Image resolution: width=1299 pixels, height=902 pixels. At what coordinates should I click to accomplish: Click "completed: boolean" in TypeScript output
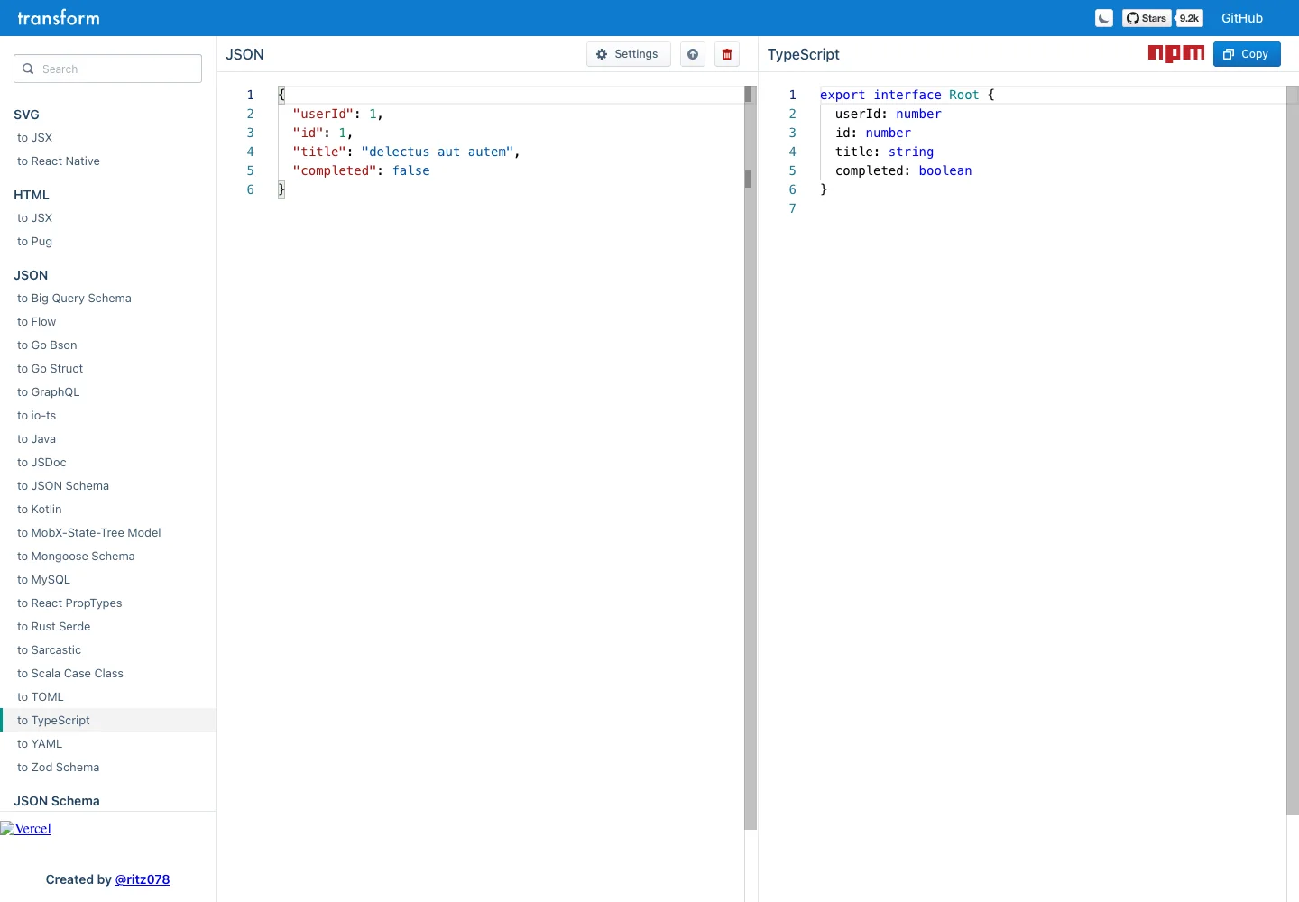tap(904, 170)
